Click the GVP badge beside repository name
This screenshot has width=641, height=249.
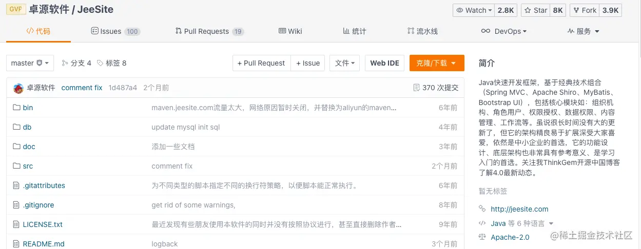15,9
